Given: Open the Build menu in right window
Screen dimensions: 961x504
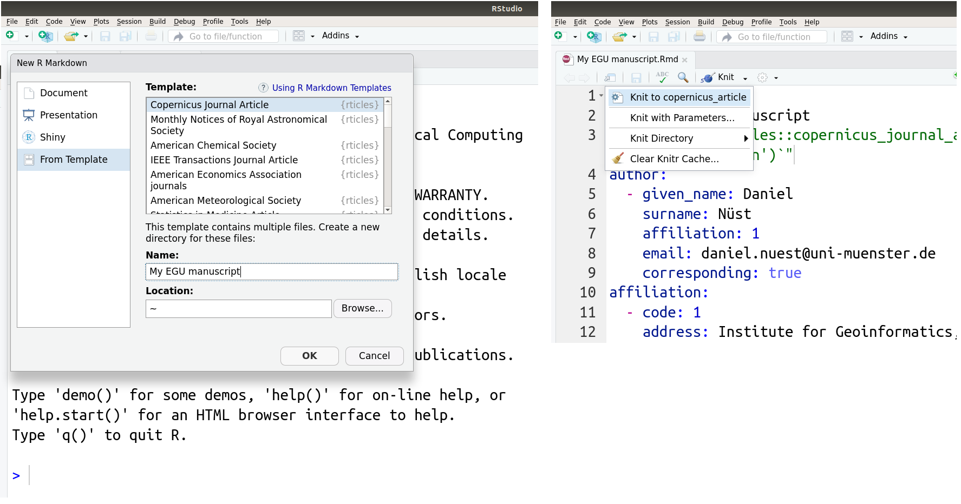Looking at the screenshot, I should pos(706,22).
